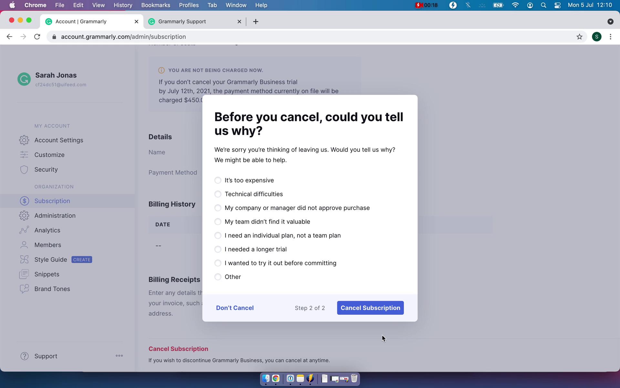
Task: Open the Chrome profile avatar S
Action: point(597,37)
